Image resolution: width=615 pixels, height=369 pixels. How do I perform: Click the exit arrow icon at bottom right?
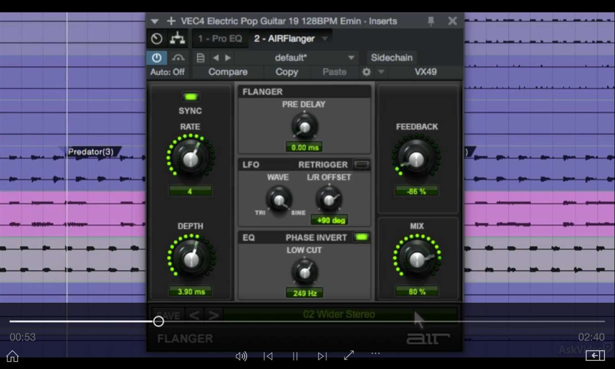point(595,355)
